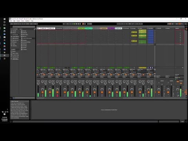
Task: Select Master track header
Action: click(179, 28)
